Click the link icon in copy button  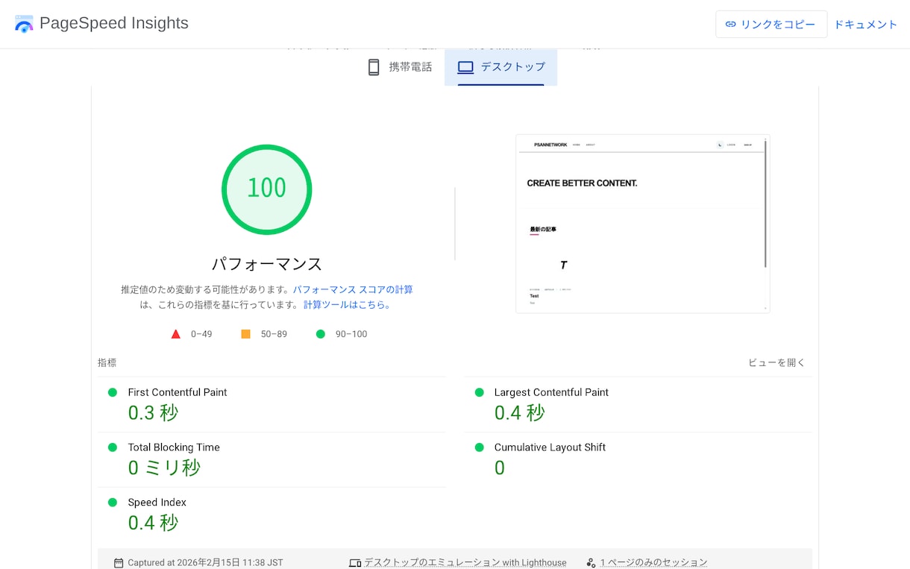tap(731, 24)
